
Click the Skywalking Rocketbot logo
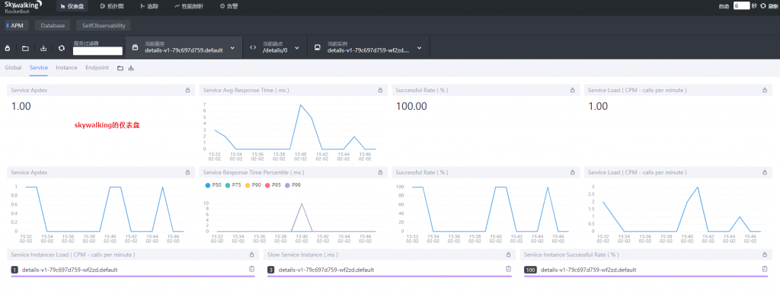click(23, 6)
